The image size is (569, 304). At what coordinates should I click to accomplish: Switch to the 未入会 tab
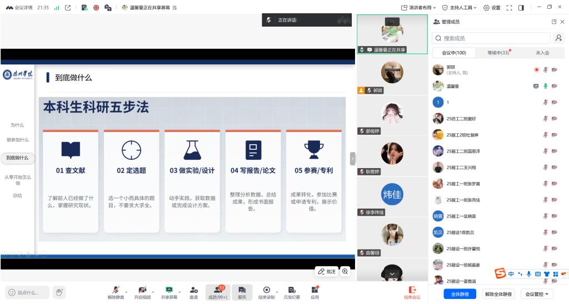(542, 53)
